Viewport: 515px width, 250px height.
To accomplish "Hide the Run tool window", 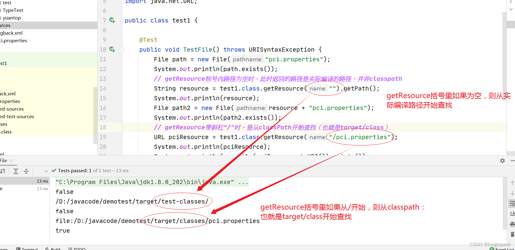I will tap(513, 161).
